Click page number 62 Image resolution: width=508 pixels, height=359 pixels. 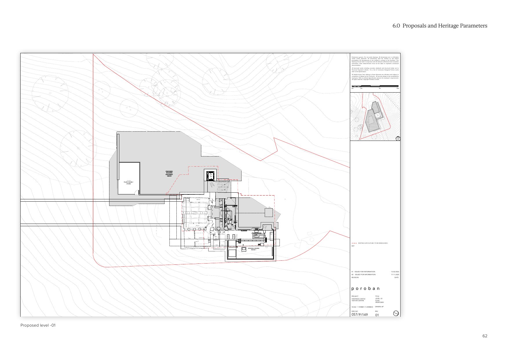coord(485,336)
